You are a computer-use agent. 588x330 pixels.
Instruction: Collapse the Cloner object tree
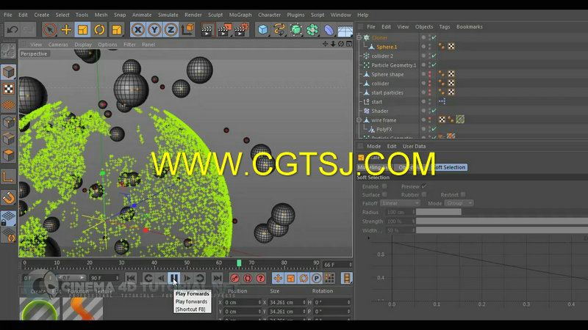tap(359, 37)
